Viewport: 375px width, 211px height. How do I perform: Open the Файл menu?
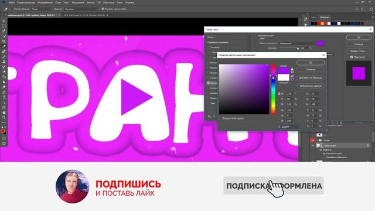coord(12,2)
